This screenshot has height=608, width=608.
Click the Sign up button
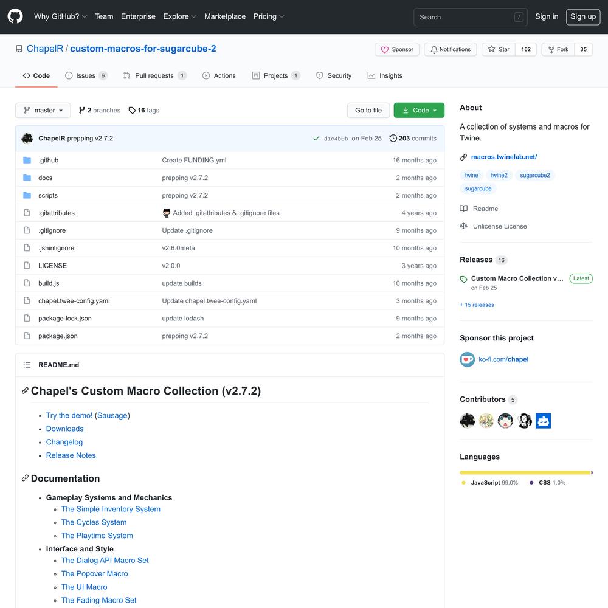(583, 16)
